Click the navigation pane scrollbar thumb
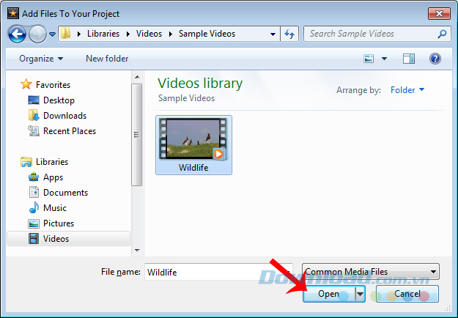The height and width of the screenshot is (318, 458). pos(137,135)
